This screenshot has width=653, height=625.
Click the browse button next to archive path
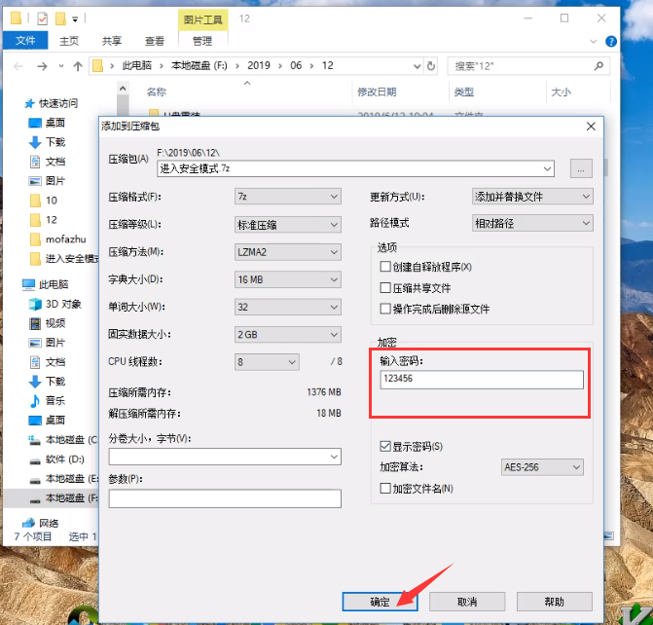[581, 168]
